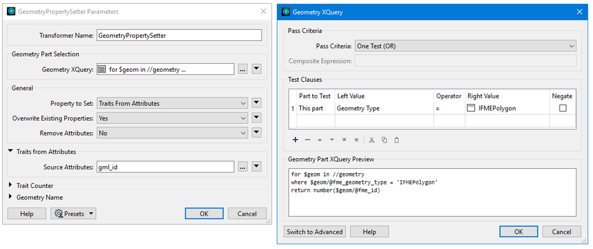The image size is (593, 249).
Task: Cancel the Geometry XQuery dialog
Action: (561, 232)
